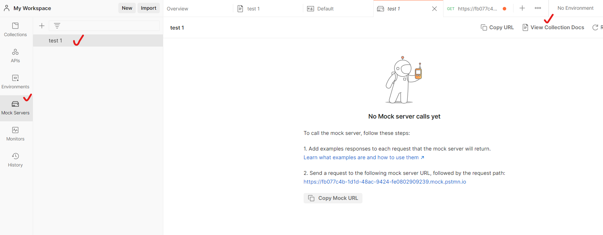Screen dimensions: 603x235
Task: Open the APIs sidebar section
Action: point(15,56)
